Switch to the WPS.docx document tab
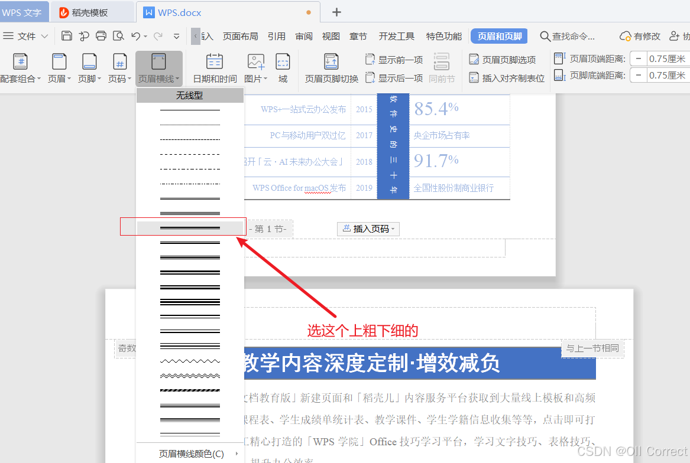The width and height of the screenshot is (690, 463). coord(228,12)
